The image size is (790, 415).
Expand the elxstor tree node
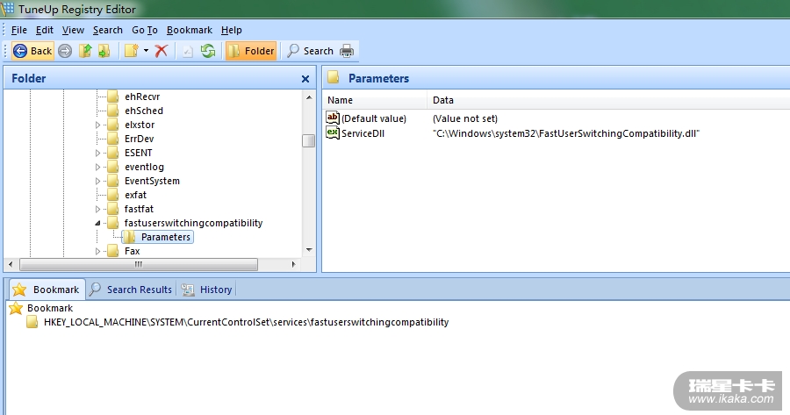[x=97, y=125]
